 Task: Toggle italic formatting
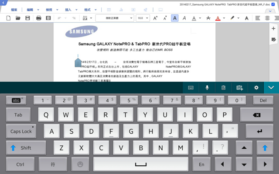[x=184, y=18]
